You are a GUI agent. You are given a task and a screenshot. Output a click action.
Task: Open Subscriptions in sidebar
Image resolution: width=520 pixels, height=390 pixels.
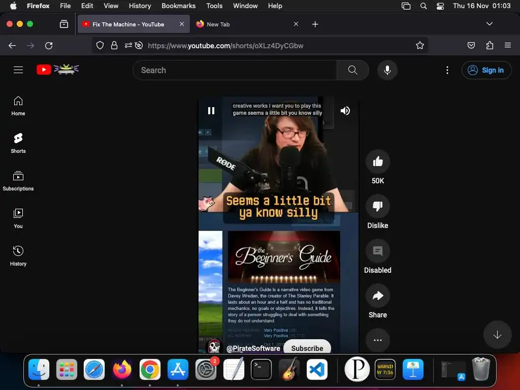[x=18, y=181]
